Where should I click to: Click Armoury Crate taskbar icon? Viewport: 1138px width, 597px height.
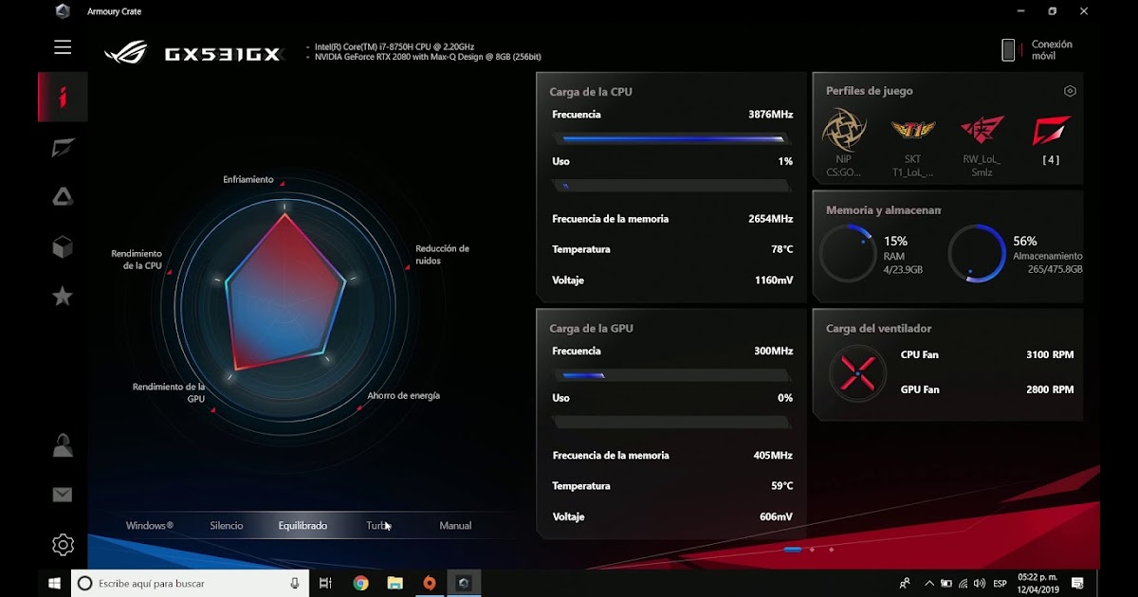click(x=464, y=583)
